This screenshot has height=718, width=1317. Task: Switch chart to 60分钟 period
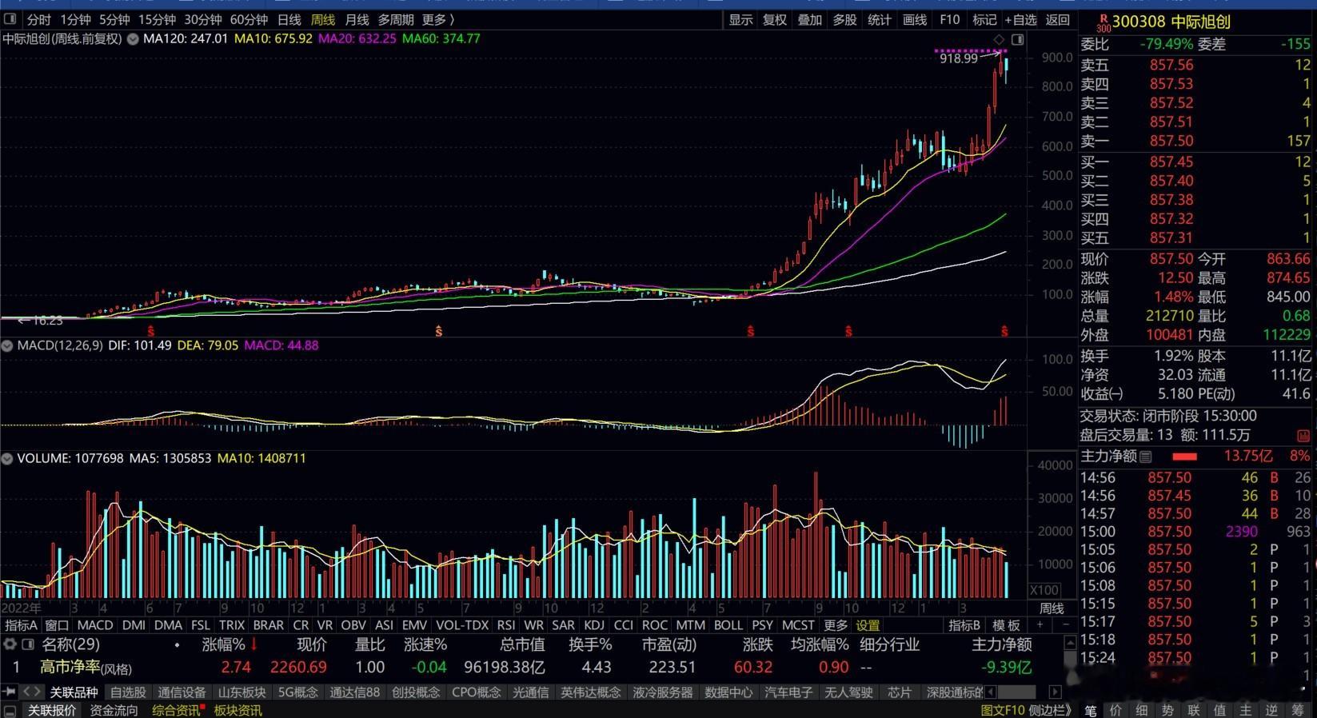pos(249,20)
